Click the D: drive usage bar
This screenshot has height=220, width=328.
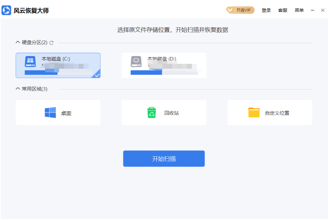(x=164, y=72)
